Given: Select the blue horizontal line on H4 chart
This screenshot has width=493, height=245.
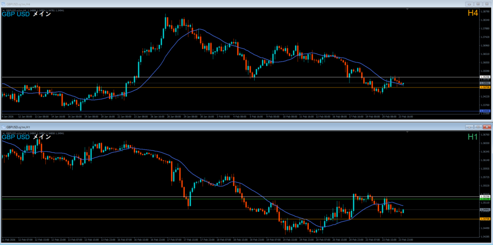Looking at the screenshot, I should pos(241,111).
